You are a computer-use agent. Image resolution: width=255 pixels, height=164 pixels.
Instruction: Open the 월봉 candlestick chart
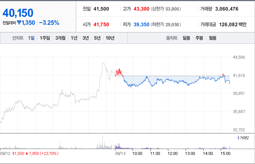pyautogui.click(x=212, y=38)
